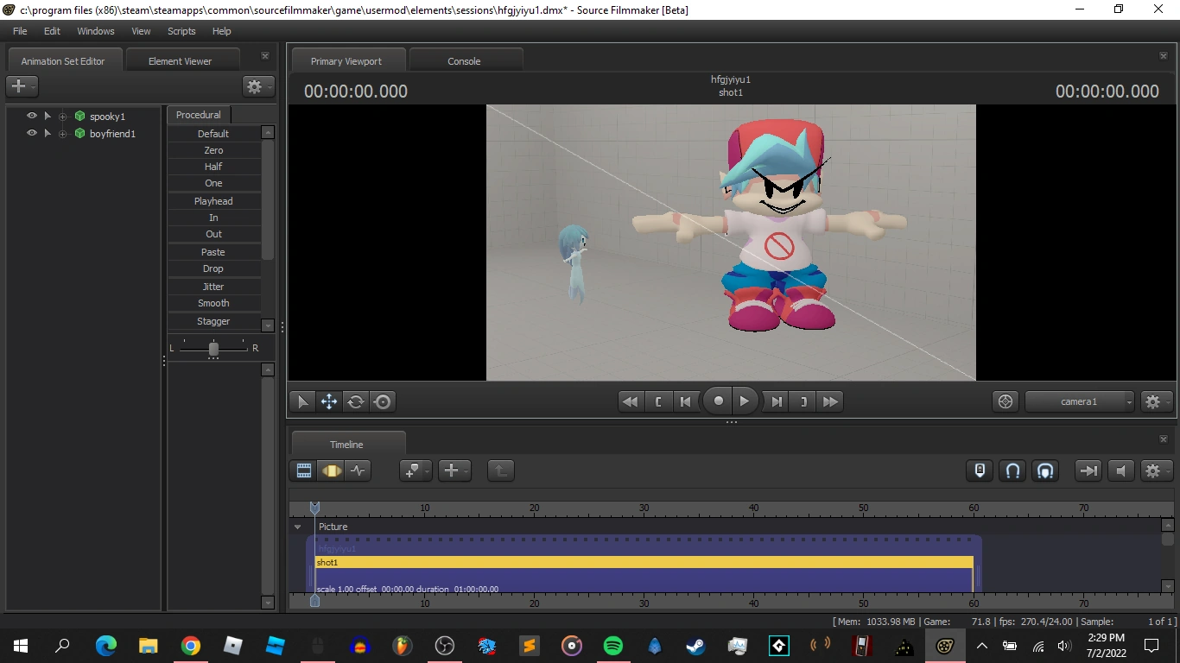The image size is (1180, 663).
Task: Switch timeline to Clip Editor mode
Action: [304, 470]
